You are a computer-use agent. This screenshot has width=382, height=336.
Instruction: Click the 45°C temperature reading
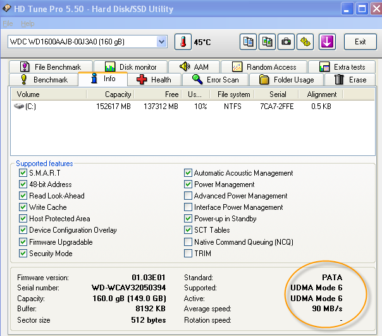click(202, 42)
